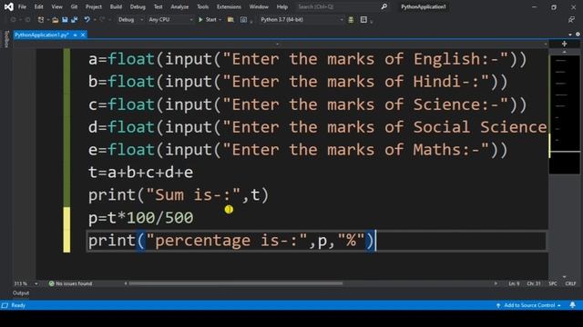
Task: Open the folder icon after Start button
Action: (230, 20)
